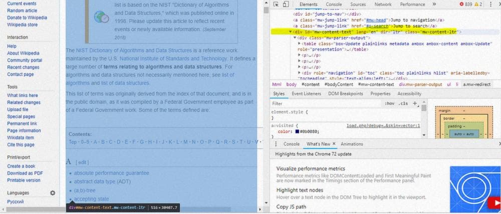Switch language to Русский
This screenshot has height=214, width=501.
16,201
